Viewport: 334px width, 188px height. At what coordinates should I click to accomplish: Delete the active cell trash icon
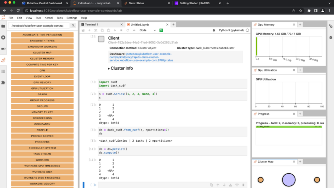(243, 185)
